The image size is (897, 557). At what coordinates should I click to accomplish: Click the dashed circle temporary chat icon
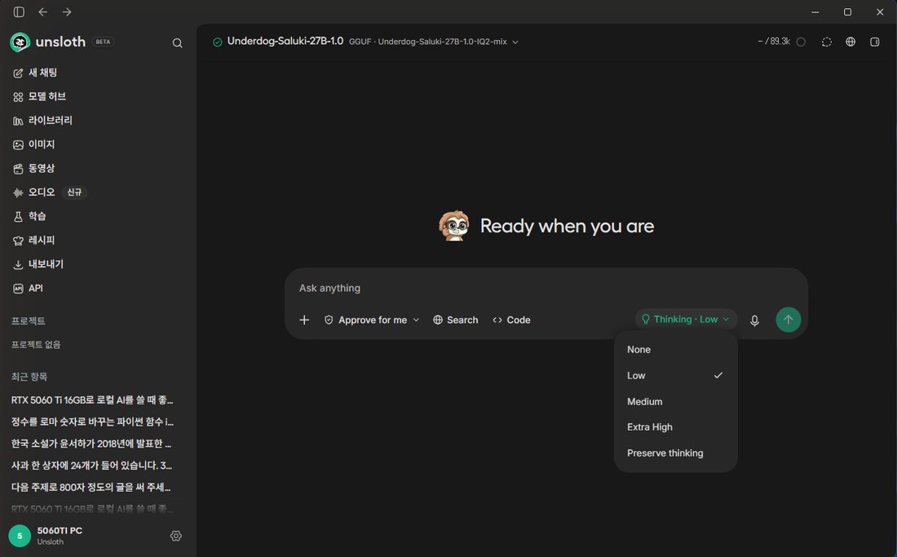[827, 42]
